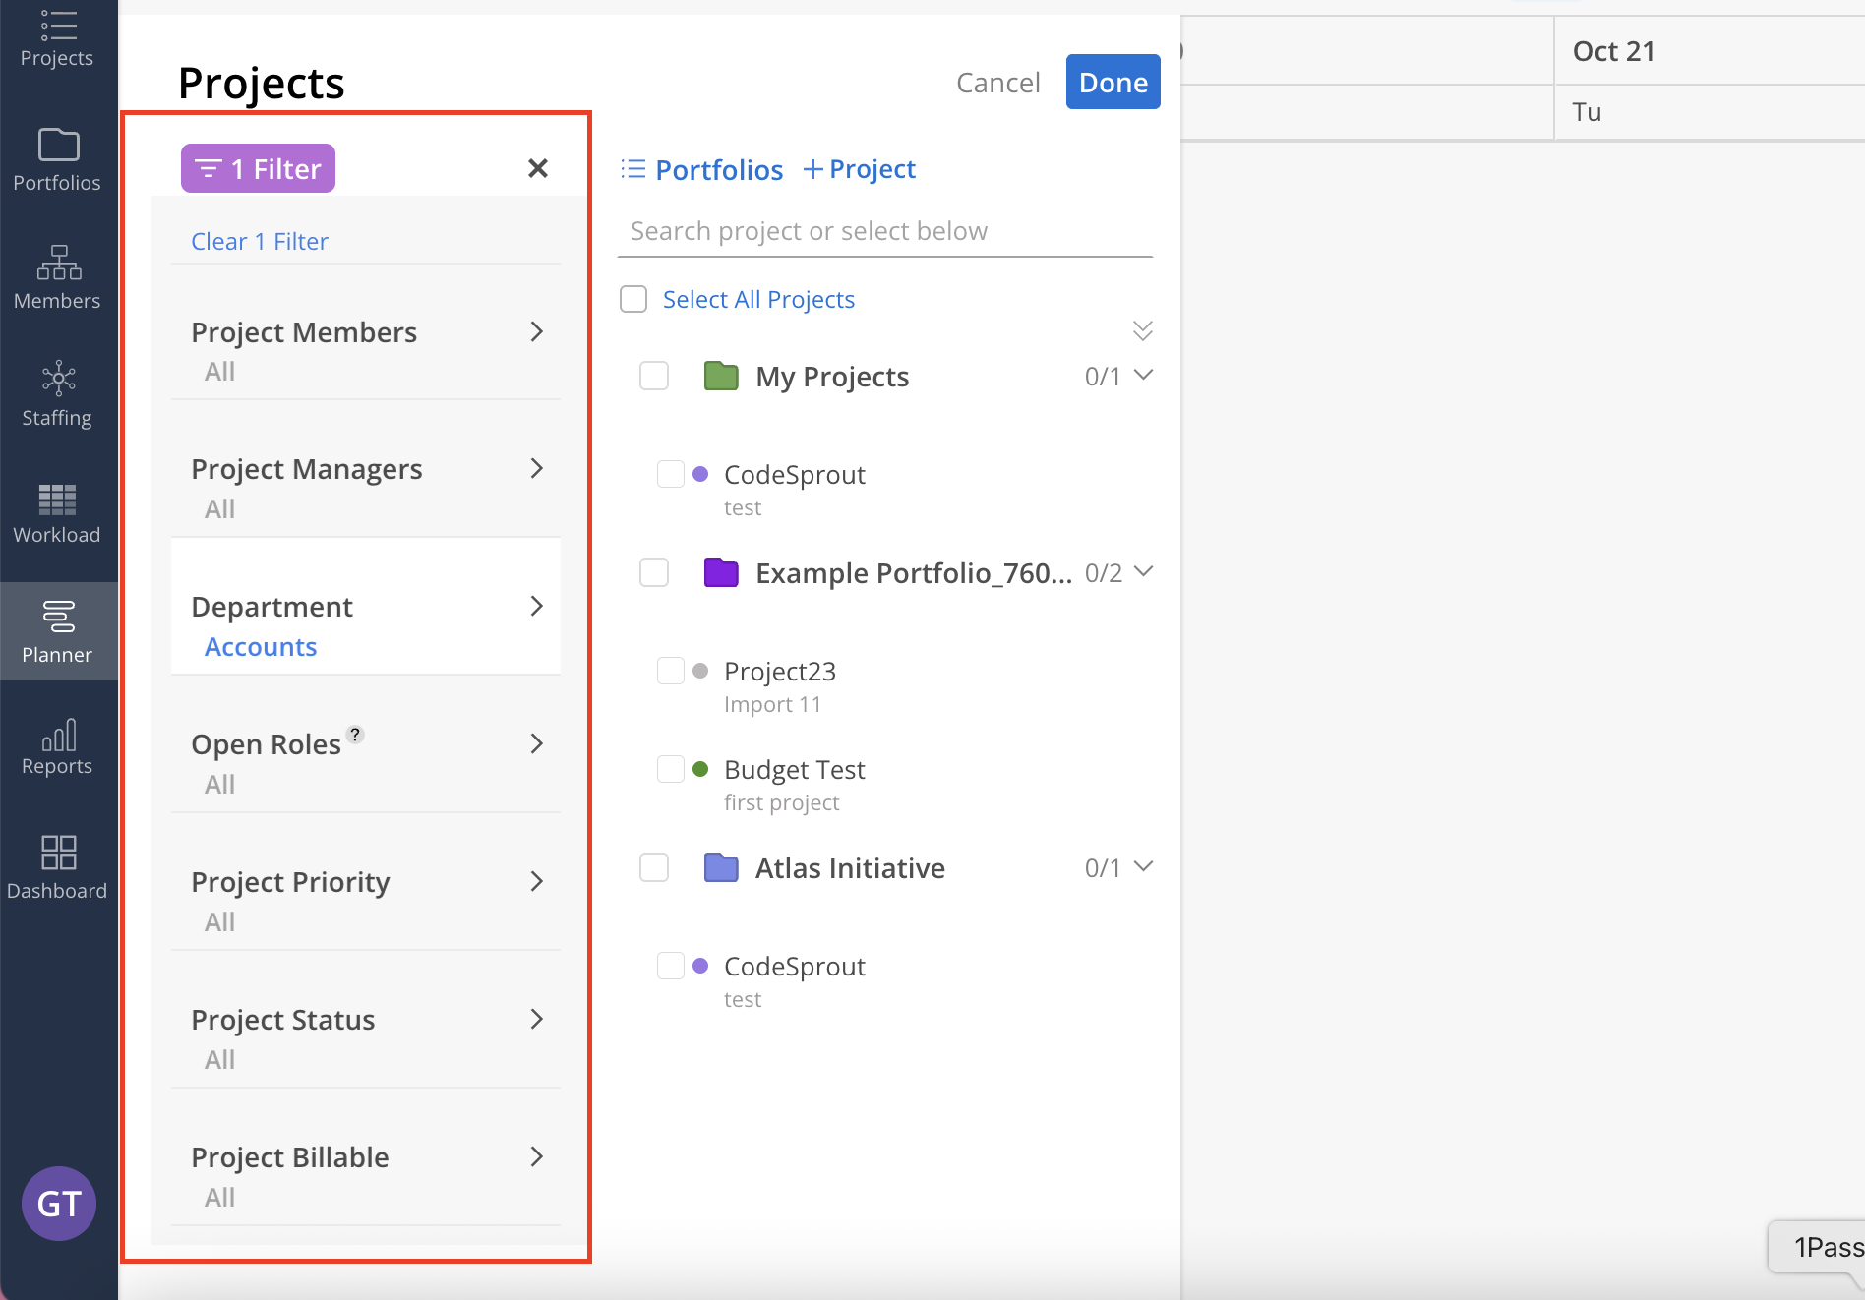Tick the Budget Test project checkbox
This screenshot has height=1300, width=1865.
point(671,769)
